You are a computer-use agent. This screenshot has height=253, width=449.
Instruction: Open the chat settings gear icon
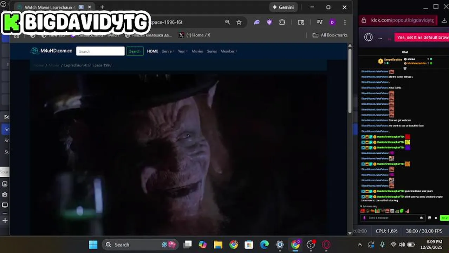pos(436,218)
